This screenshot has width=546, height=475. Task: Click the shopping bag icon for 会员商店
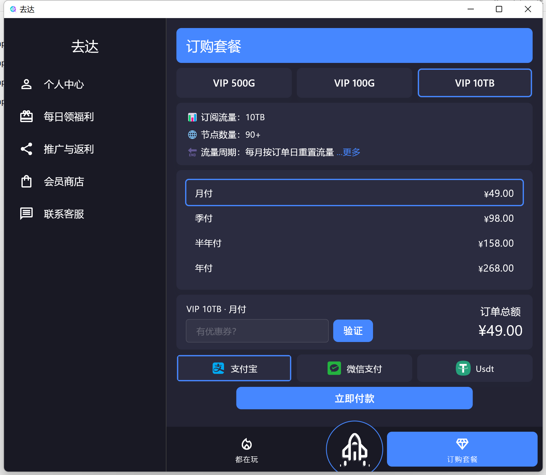point(26,181)
